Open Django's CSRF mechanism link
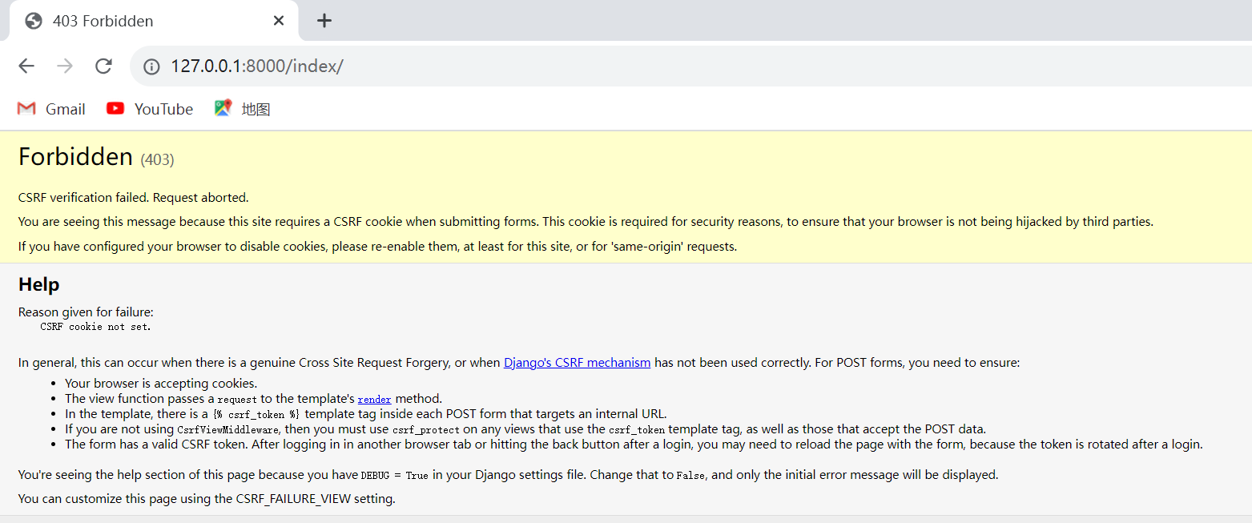The image size is (1252, 523). [577, 363]
